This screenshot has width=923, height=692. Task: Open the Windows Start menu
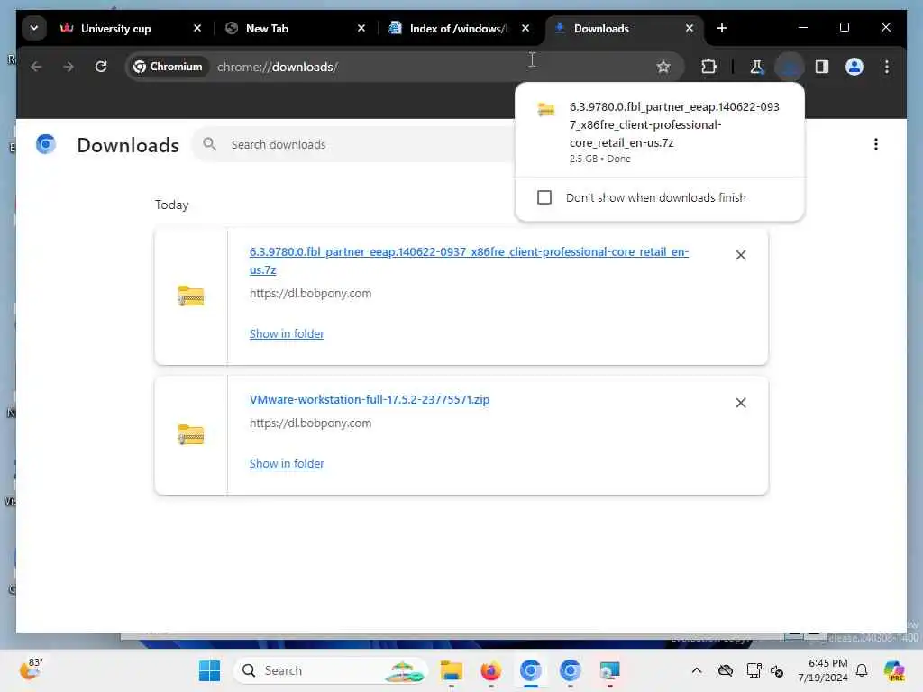pyautogui.click(x=209, y=670)
